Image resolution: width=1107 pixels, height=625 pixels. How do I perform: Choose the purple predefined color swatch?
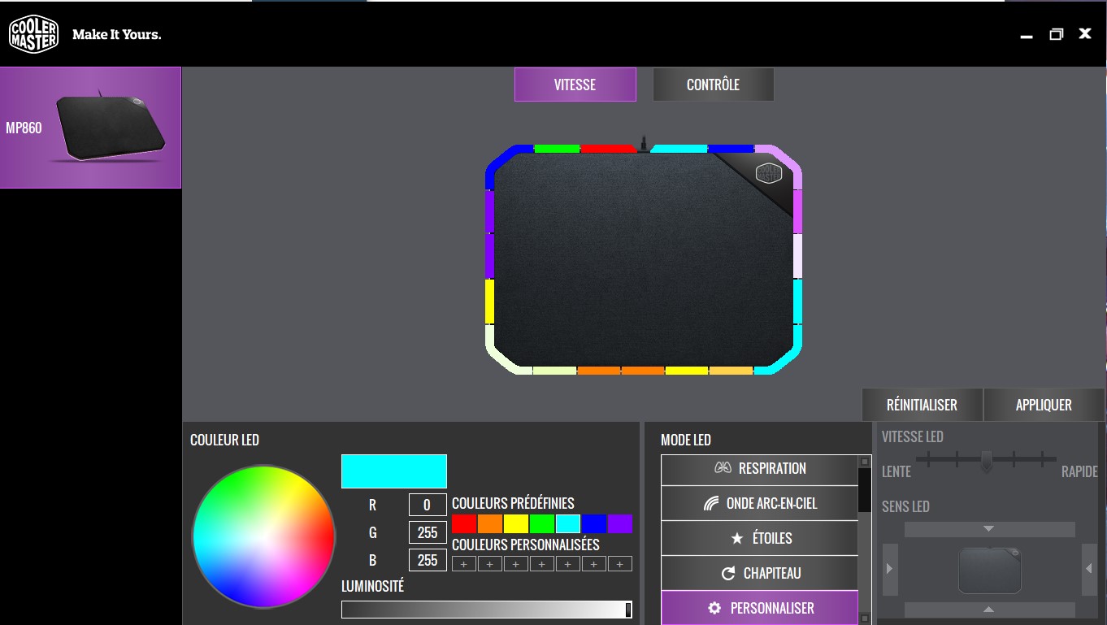click(620, 524)
